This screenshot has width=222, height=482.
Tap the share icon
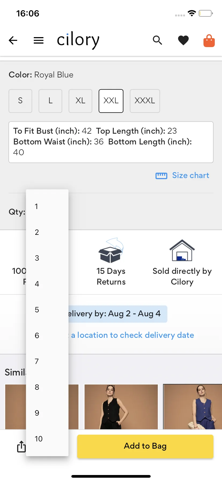21,446
